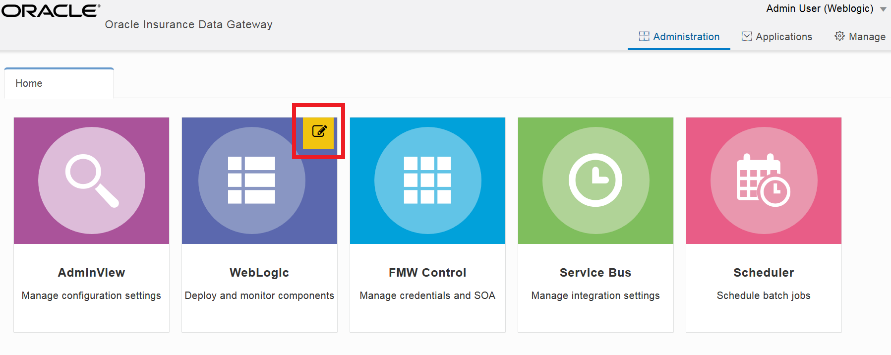
Task: Open the AdminView magnifier icon tile
Action: click(x=91, y=180)
